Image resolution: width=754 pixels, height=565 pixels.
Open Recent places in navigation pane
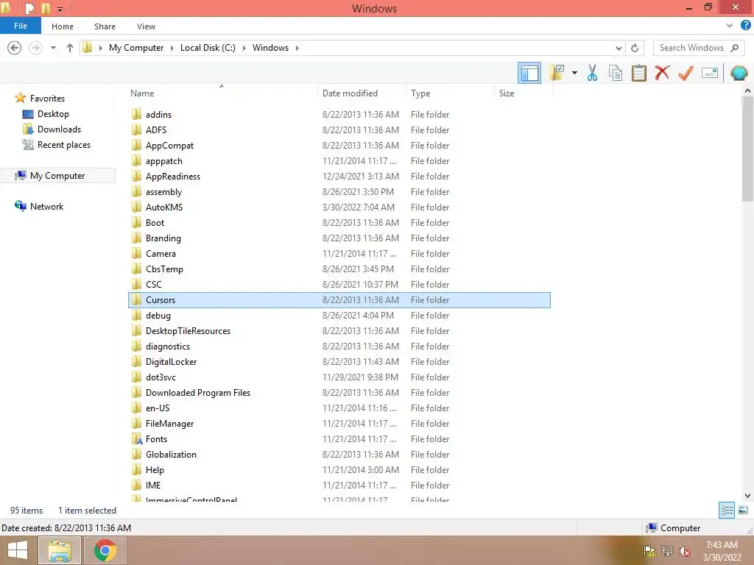64,145
